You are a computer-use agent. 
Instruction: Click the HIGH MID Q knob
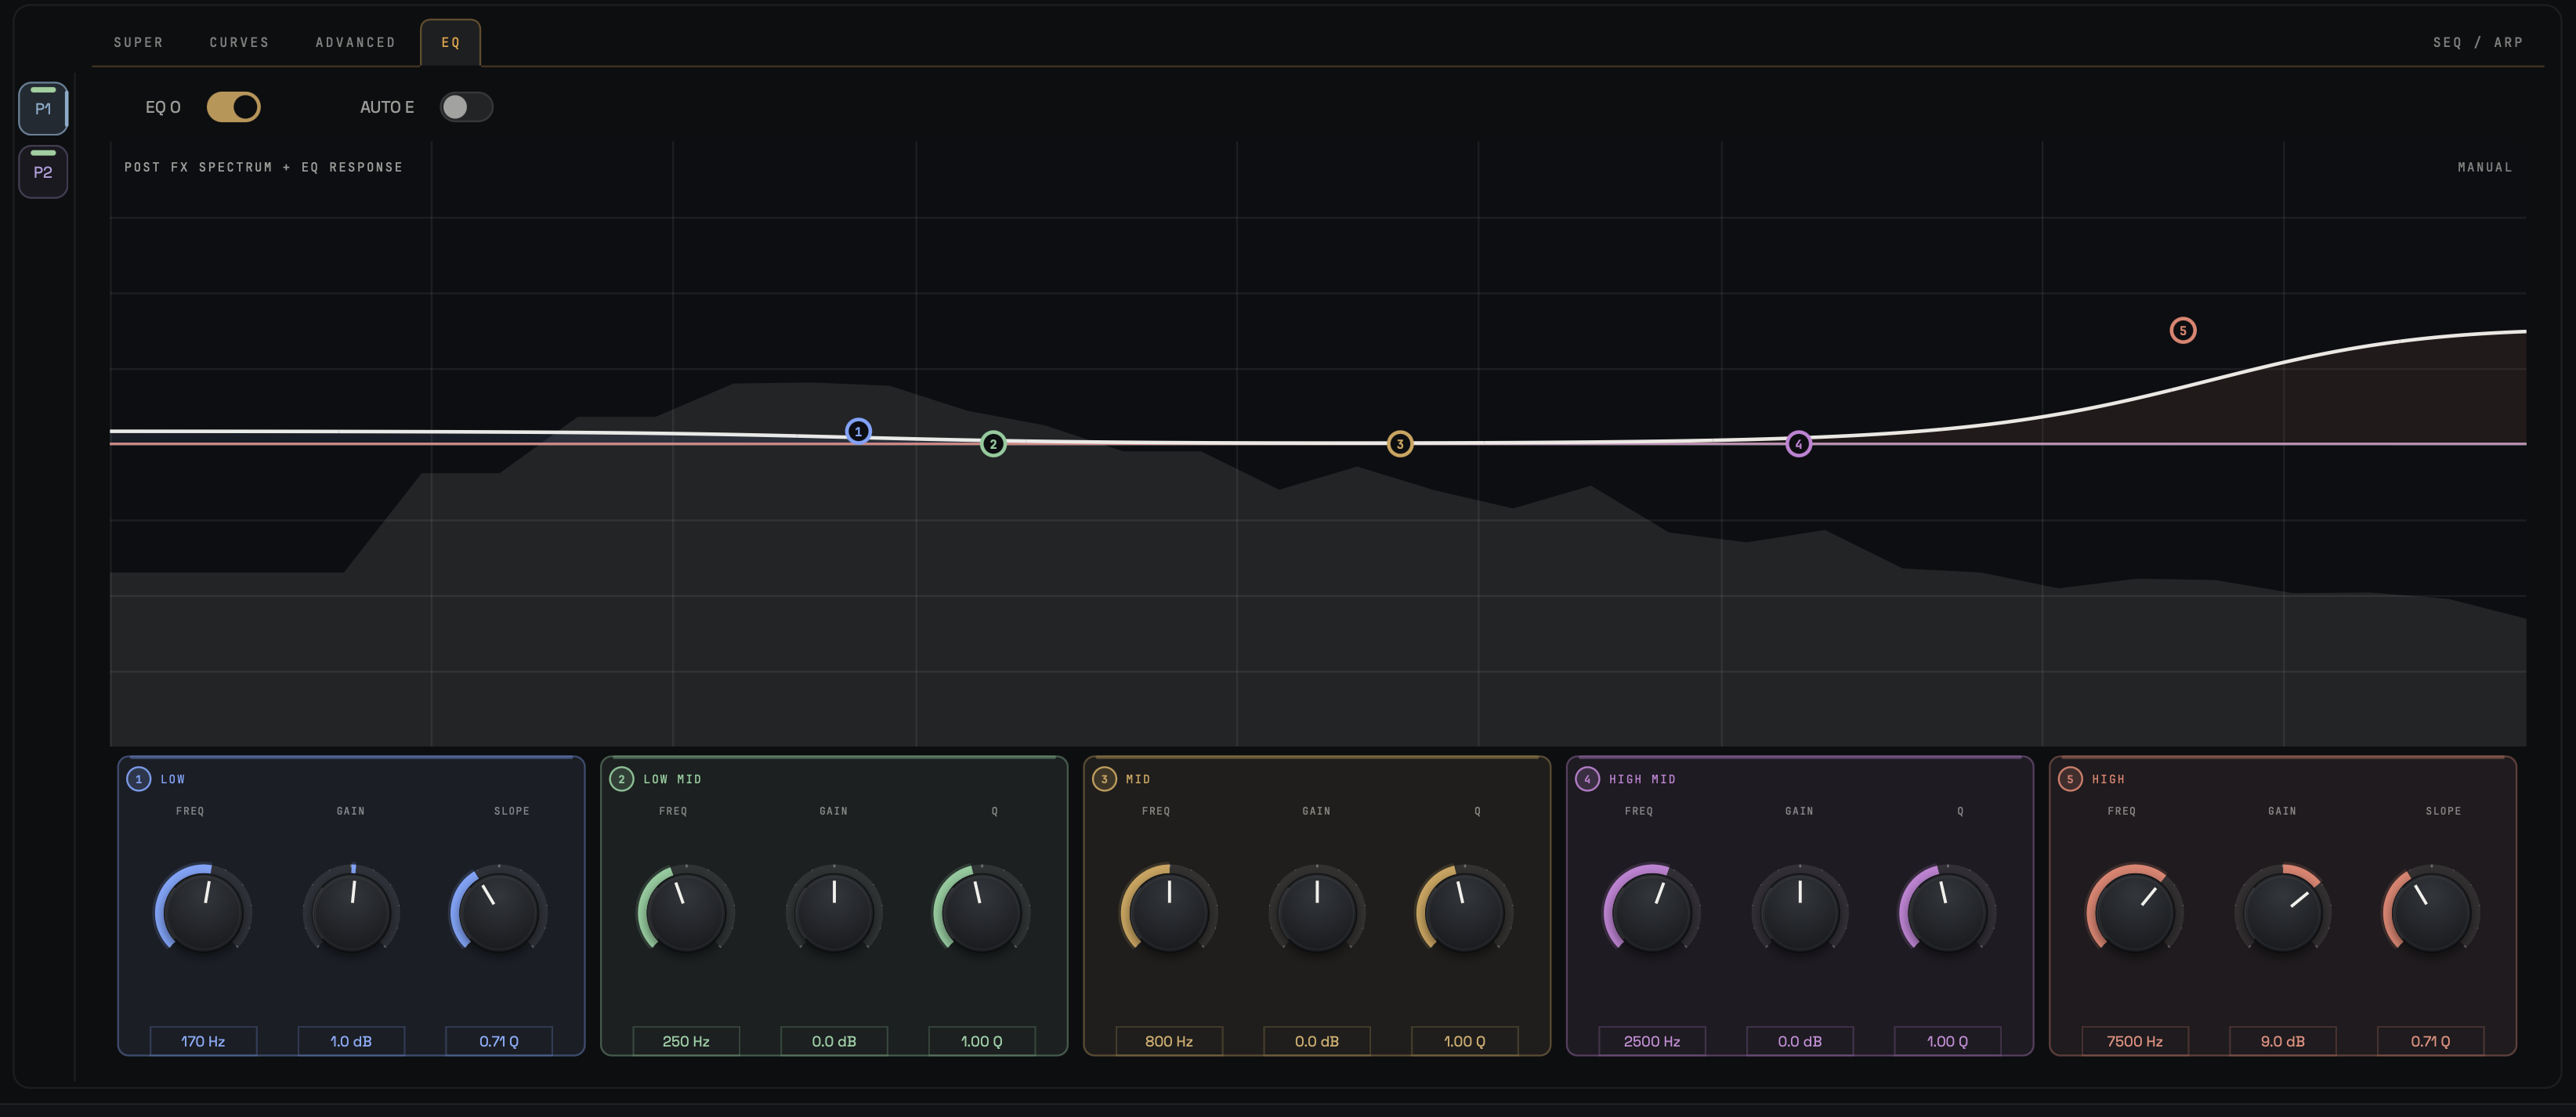1947,910
